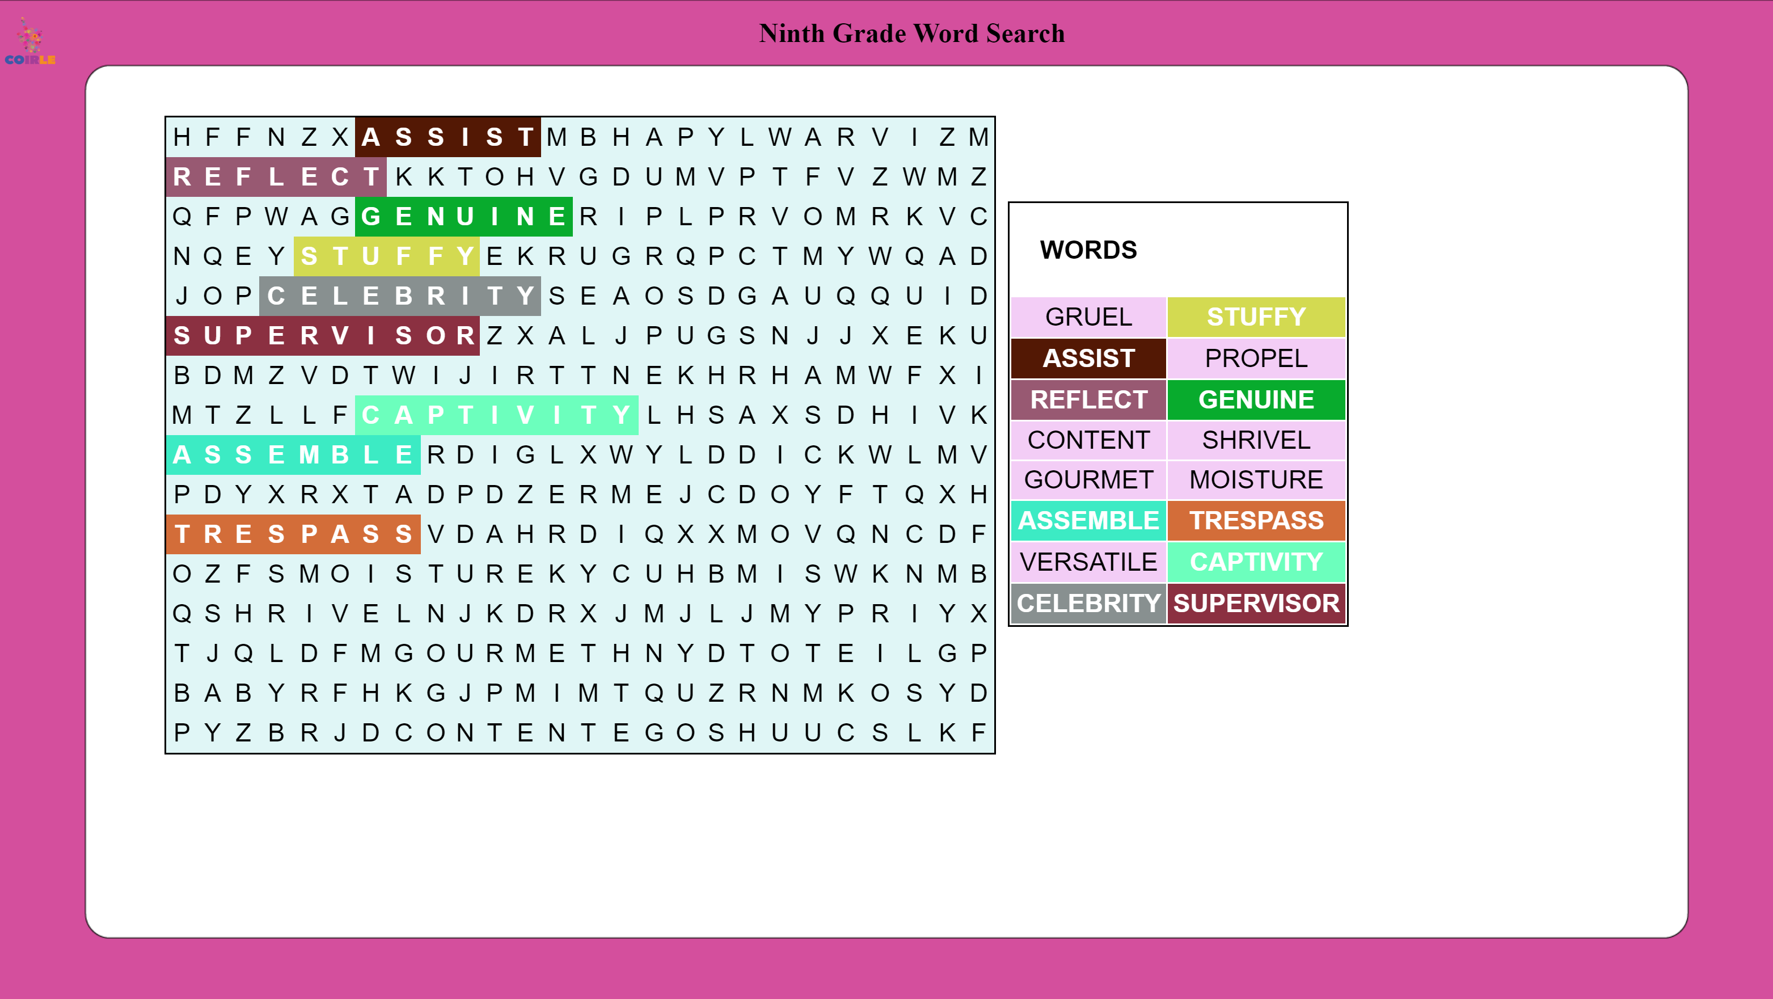Click letter C starting highlighted CAPTIVITY in grid
This screenshot has width=1773, height=999.
point(371,415)
